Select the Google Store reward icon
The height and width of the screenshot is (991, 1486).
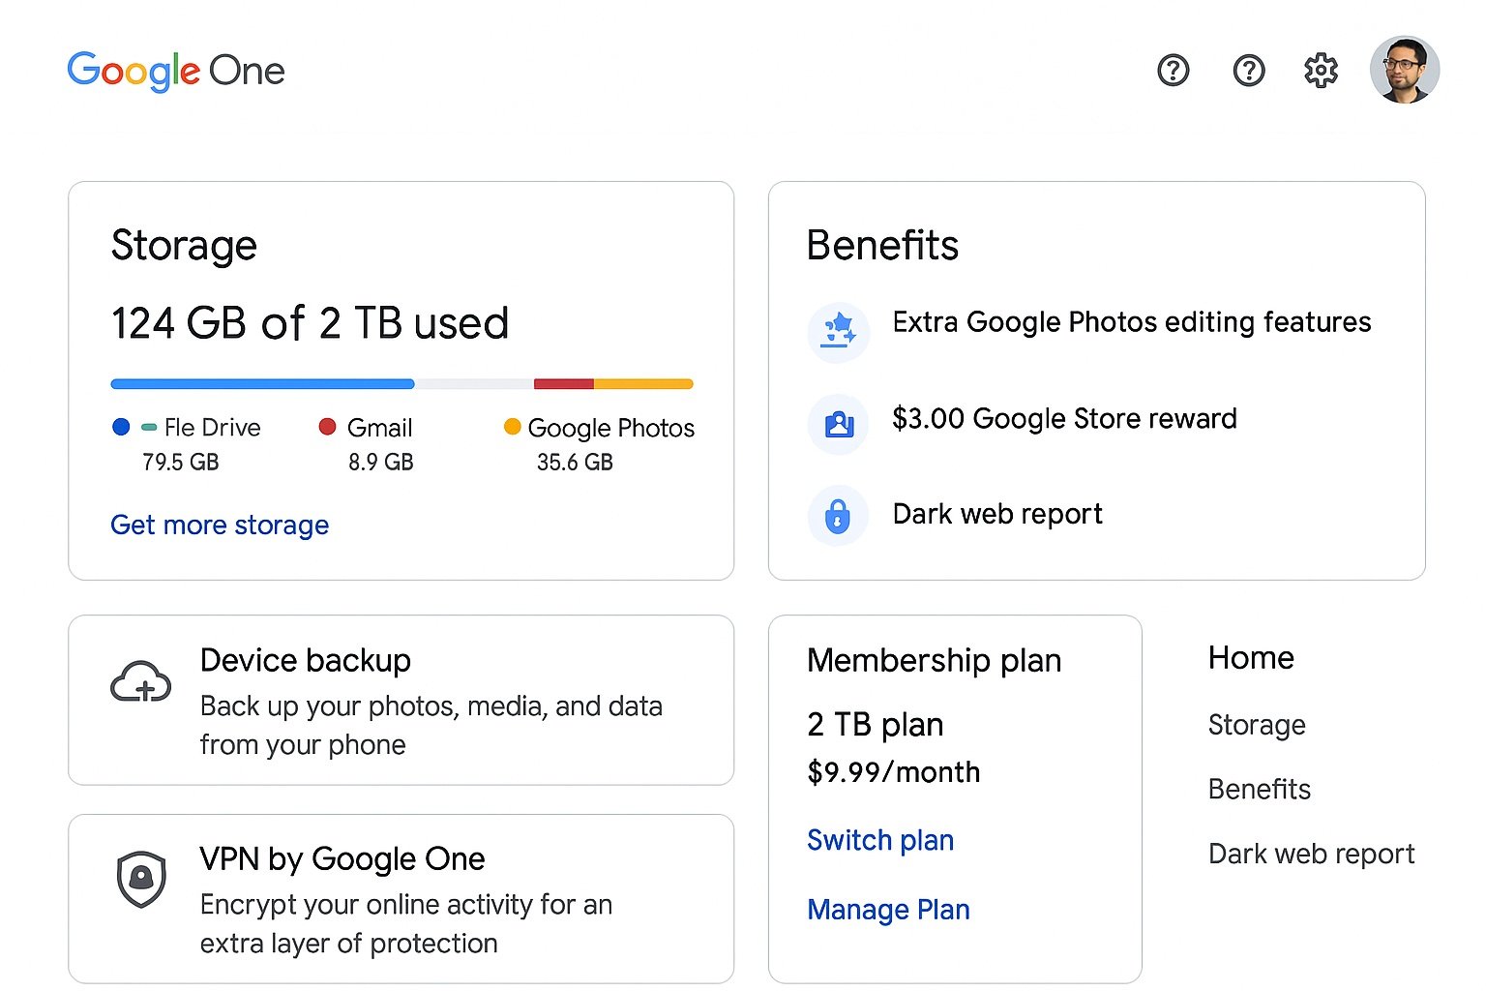pyautogui.click(x=838, y=423)
